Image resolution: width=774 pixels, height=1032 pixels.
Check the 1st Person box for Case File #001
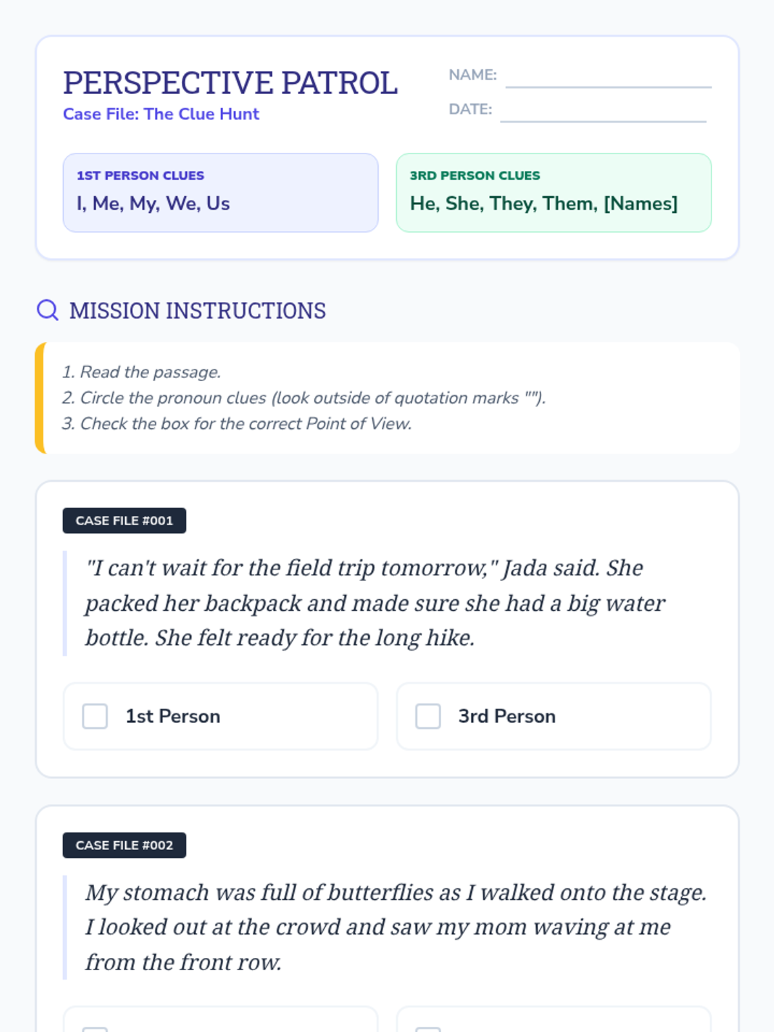click(95, 716)
